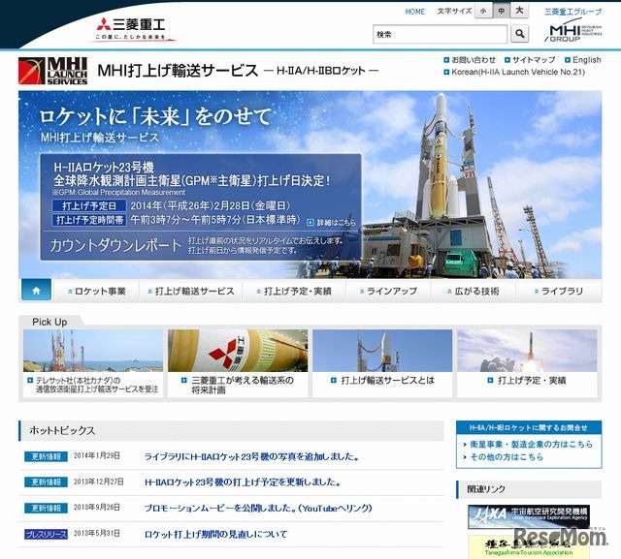
Task: Click the 2013年12月27日 date text
Action: click(98, 481)
